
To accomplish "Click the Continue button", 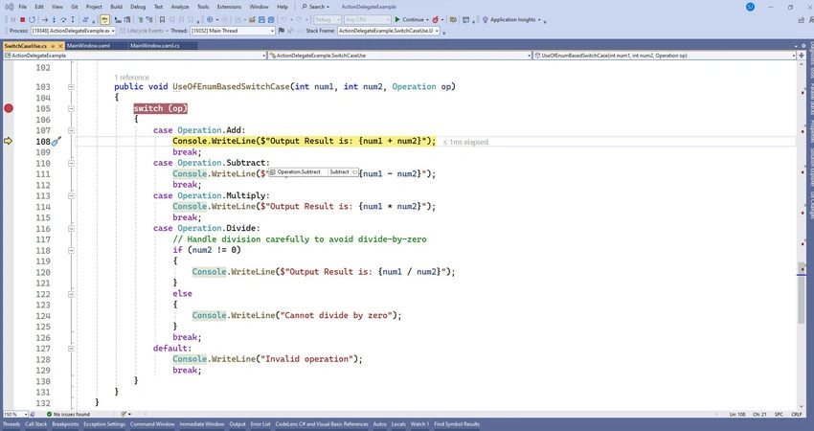I will [410, 20].
